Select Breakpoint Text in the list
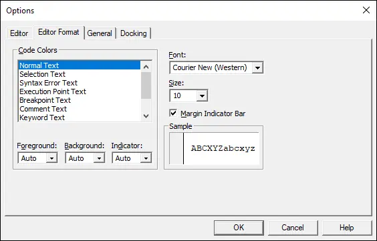377x241 pixels. pyautogui.click(x=80, y=100)
